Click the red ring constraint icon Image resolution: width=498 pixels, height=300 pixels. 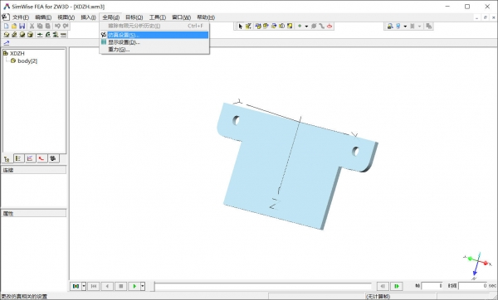[330, 26]
